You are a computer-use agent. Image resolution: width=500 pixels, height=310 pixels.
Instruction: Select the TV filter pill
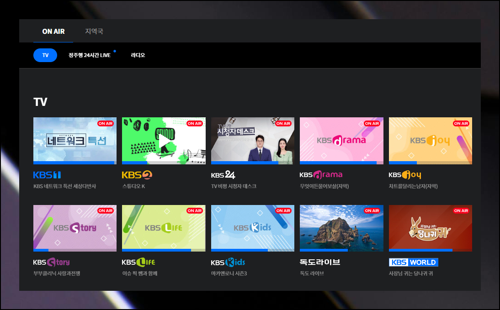[x=45, y=55]
